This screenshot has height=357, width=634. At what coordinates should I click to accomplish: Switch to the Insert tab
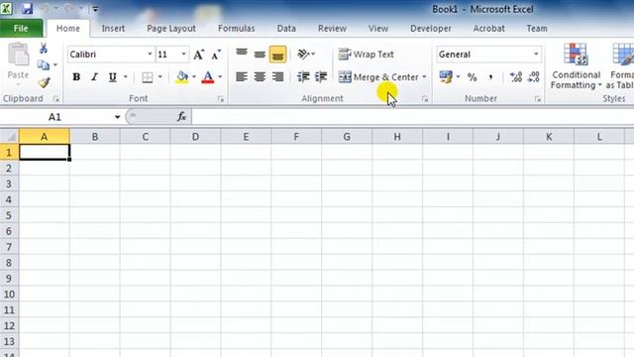point(113,29)
